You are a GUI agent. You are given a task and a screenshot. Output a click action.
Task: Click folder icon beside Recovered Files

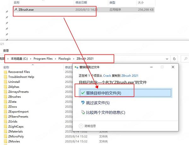coord(6,72)
